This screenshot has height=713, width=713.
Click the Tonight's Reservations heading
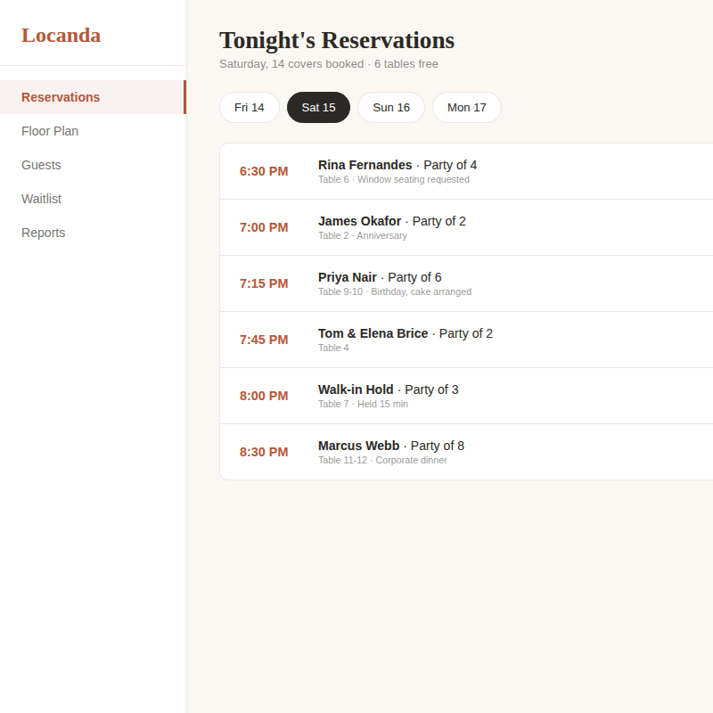pyautogui.click(x=337, y=40)
